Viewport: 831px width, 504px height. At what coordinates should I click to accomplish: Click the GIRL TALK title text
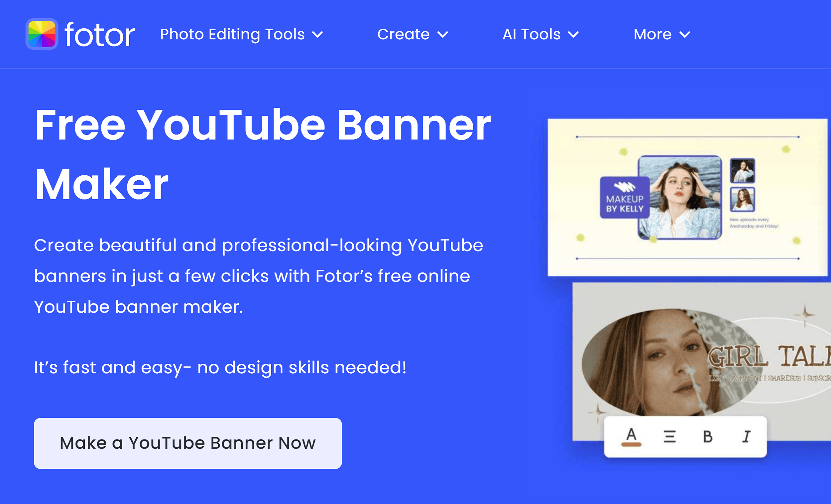pyautogui.click(x=769, y=356)
